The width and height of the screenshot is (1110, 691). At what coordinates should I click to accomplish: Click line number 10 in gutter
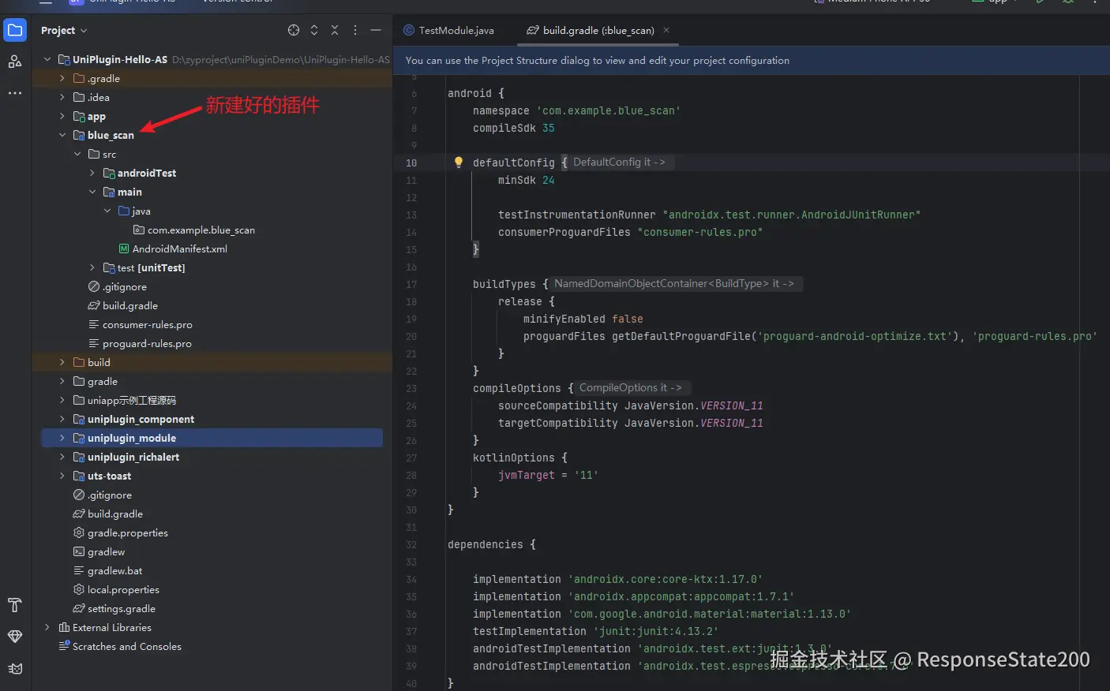[411, 162]
